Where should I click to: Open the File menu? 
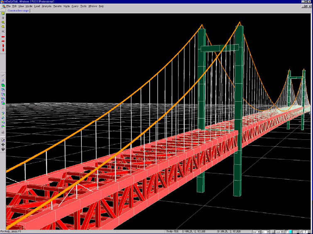[8, 6]
